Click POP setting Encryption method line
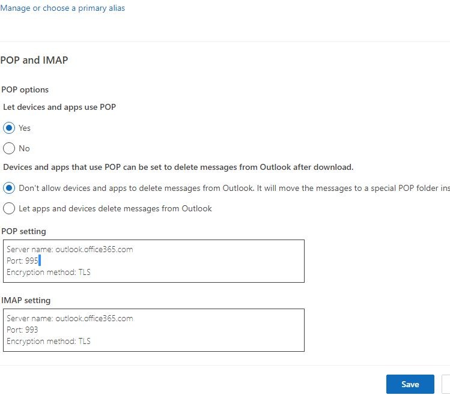Image resolution: width=450 pixels, height=395 pixels. click(x=49, y=272)
